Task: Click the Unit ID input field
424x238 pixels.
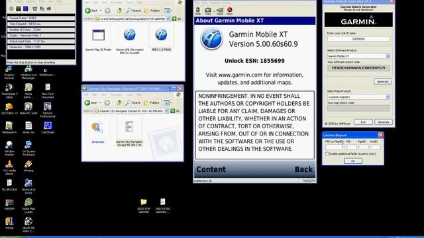Action: pyautogui.click(x=358, y=39)
